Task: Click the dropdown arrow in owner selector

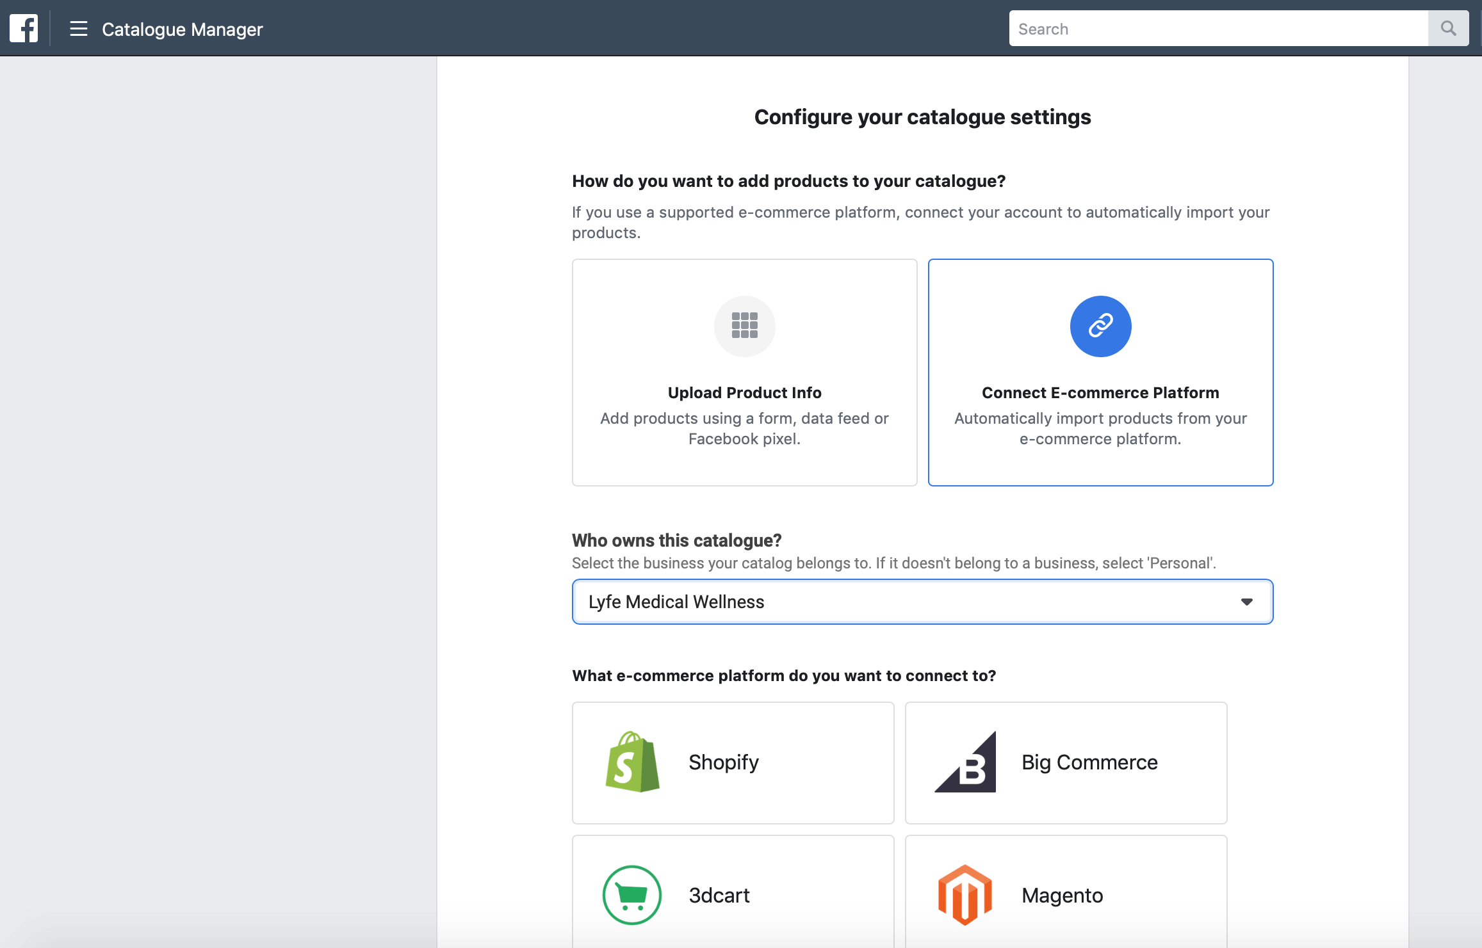Action: tap(1246, 602)
